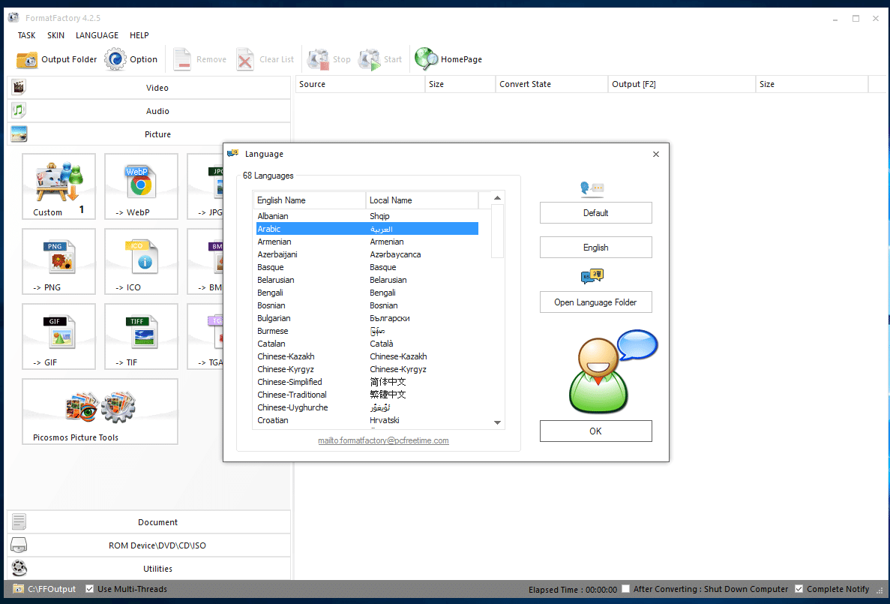Enable Shut Down Computer after converting
The height and width of the screenshot is (604, 890).
[626, 589]
